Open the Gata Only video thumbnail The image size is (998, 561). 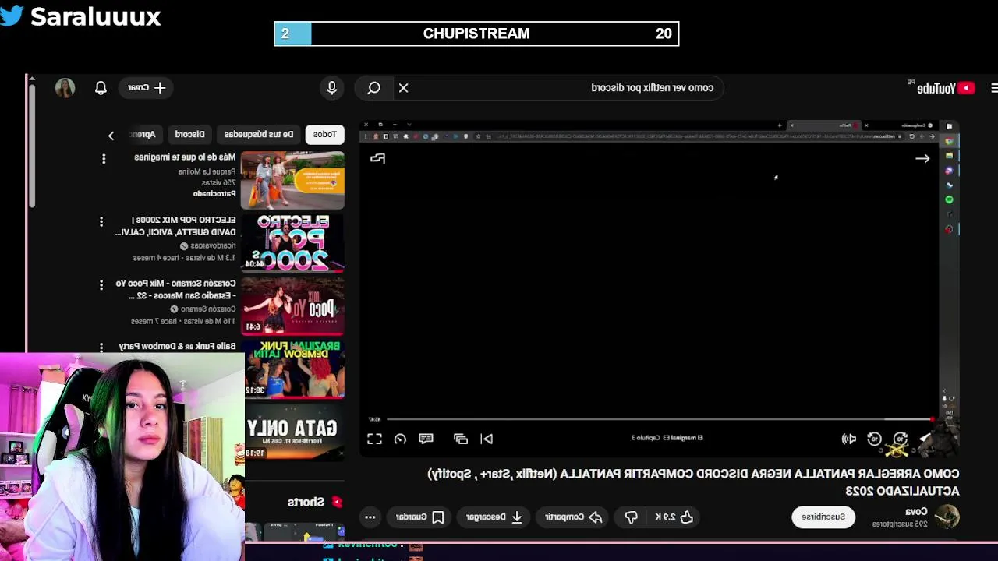click(294, 432)
